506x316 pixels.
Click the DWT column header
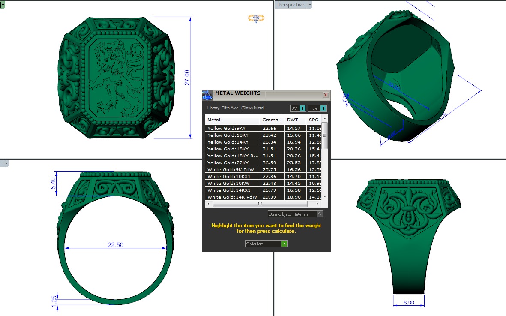click(293, 120)
